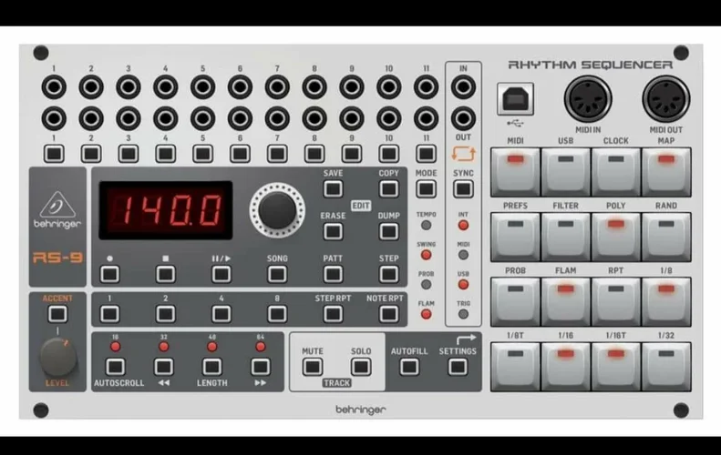Click the button labeled 8 beside STEP RPT
Image resolution: width=721 pixels, height=455 pixels.
277,314
